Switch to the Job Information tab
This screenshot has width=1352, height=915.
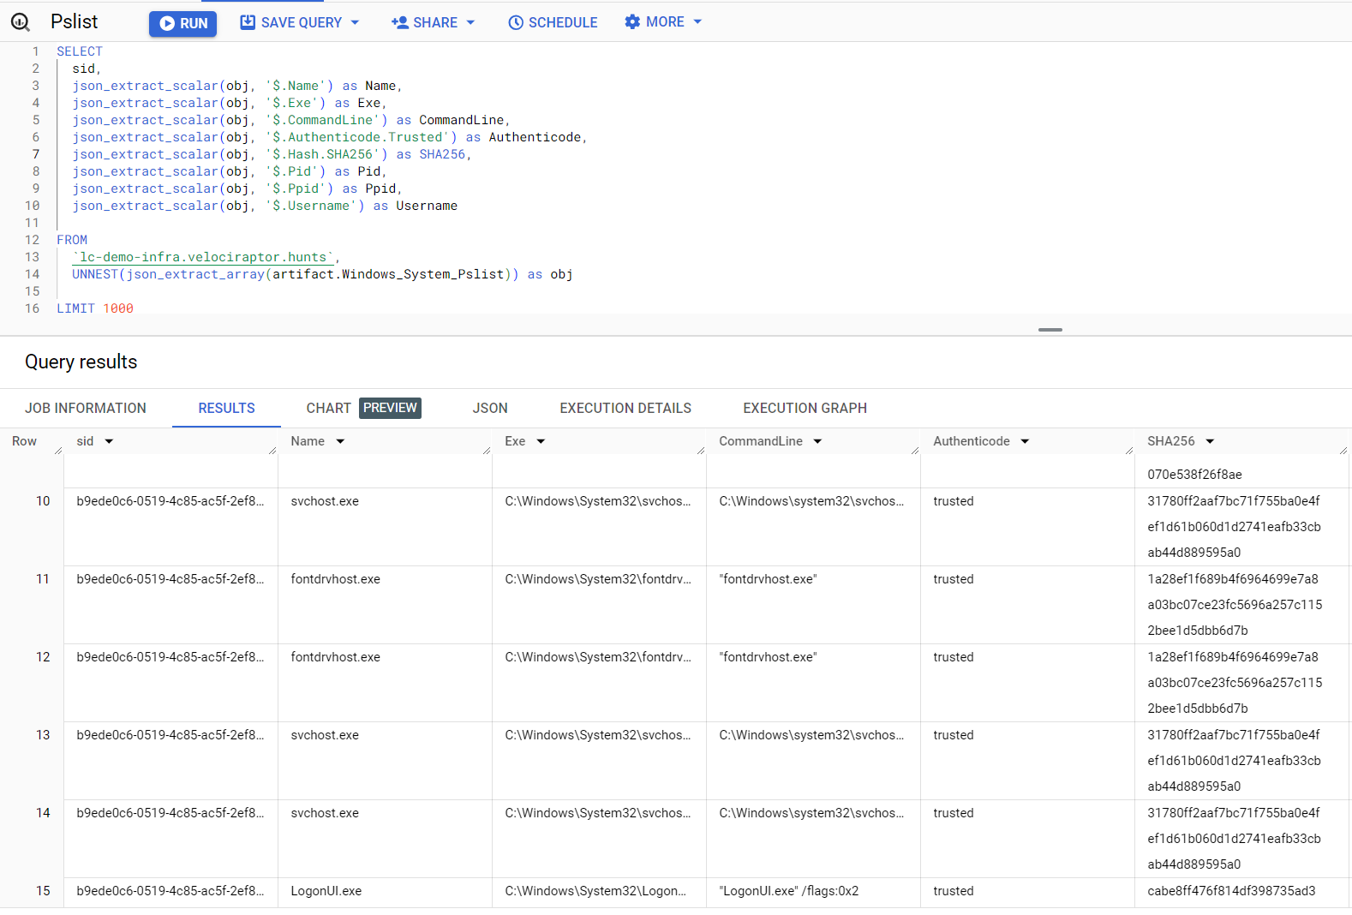[86, 408]
